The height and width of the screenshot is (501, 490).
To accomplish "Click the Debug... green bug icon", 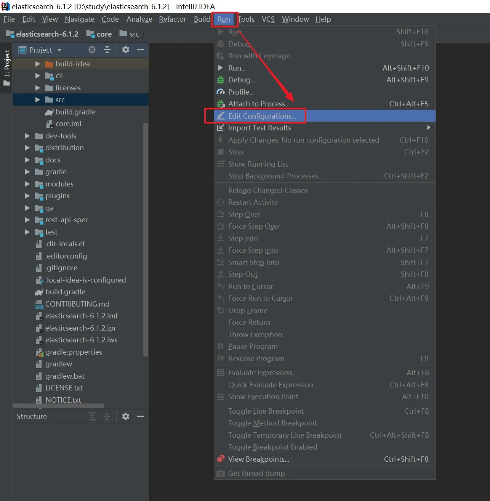I will [221, 80].
